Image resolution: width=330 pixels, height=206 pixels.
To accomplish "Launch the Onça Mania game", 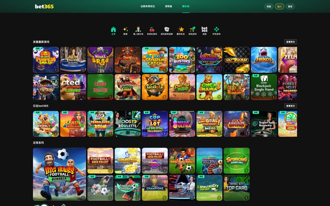I will [x=209, y=87].
